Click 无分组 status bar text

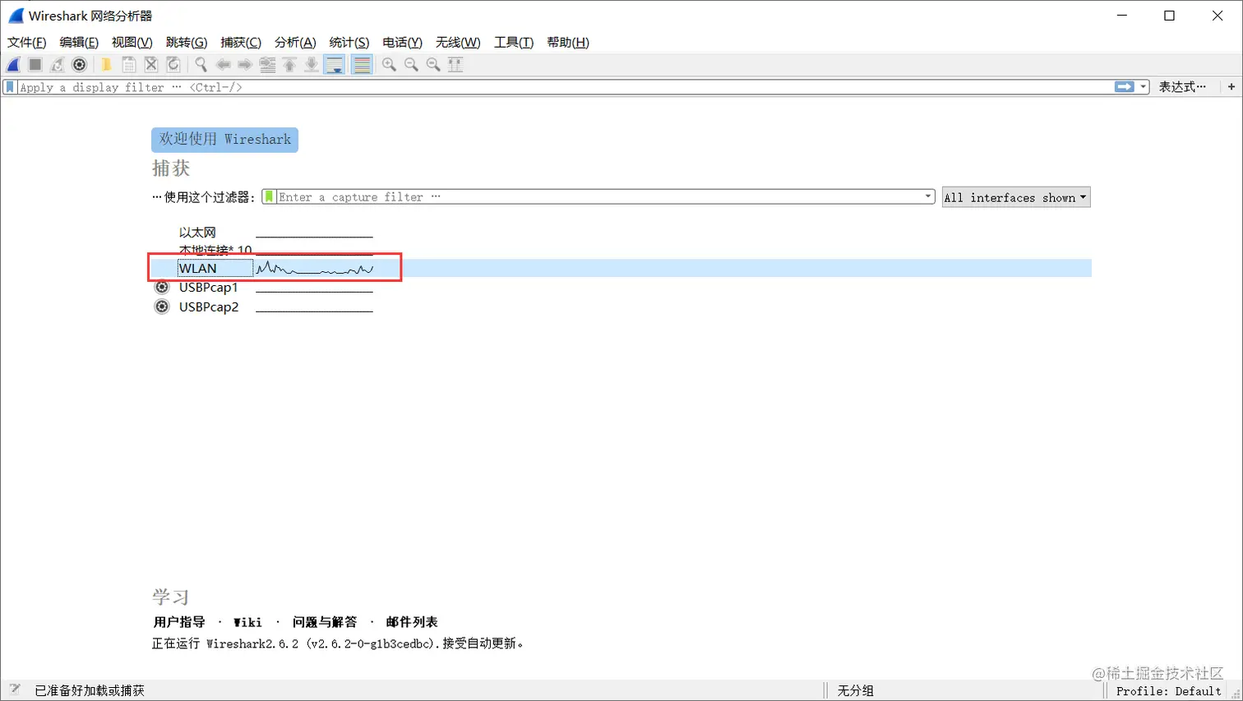[855, 691]
